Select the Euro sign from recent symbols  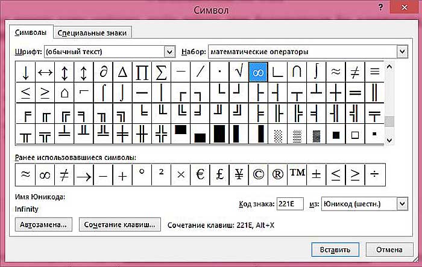coord(200,174)
